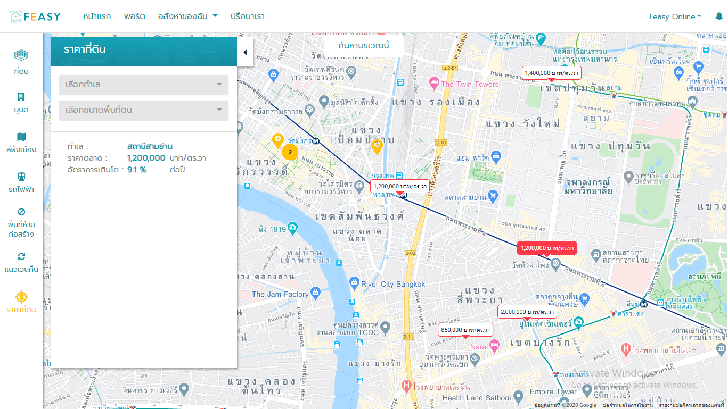Image resolution: width=728 pixels, height=409 pixels.
Task: Click the The Twin Towers hotel marker
Action: [x=434, y=82]
